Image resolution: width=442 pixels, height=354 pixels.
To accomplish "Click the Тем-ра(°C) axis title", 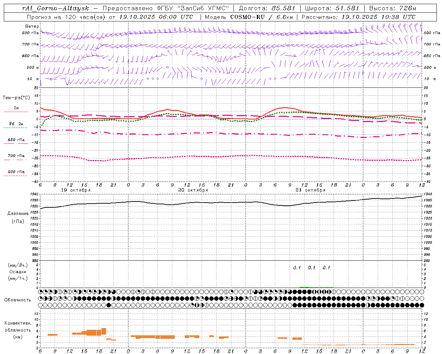I will click(x=16, y=98).
